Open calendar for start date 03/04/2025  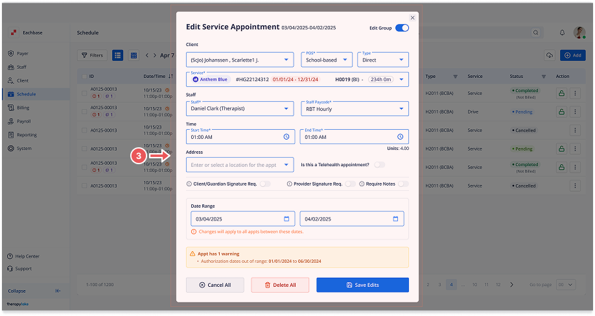[286, 219]
